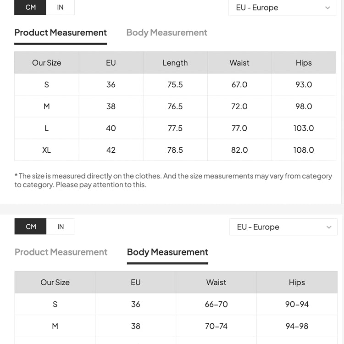The height and width of the screenshot is (344, 344).
Task: Click the chevron on the lower EU - Europe selector
Action: [x=328, y=227]
